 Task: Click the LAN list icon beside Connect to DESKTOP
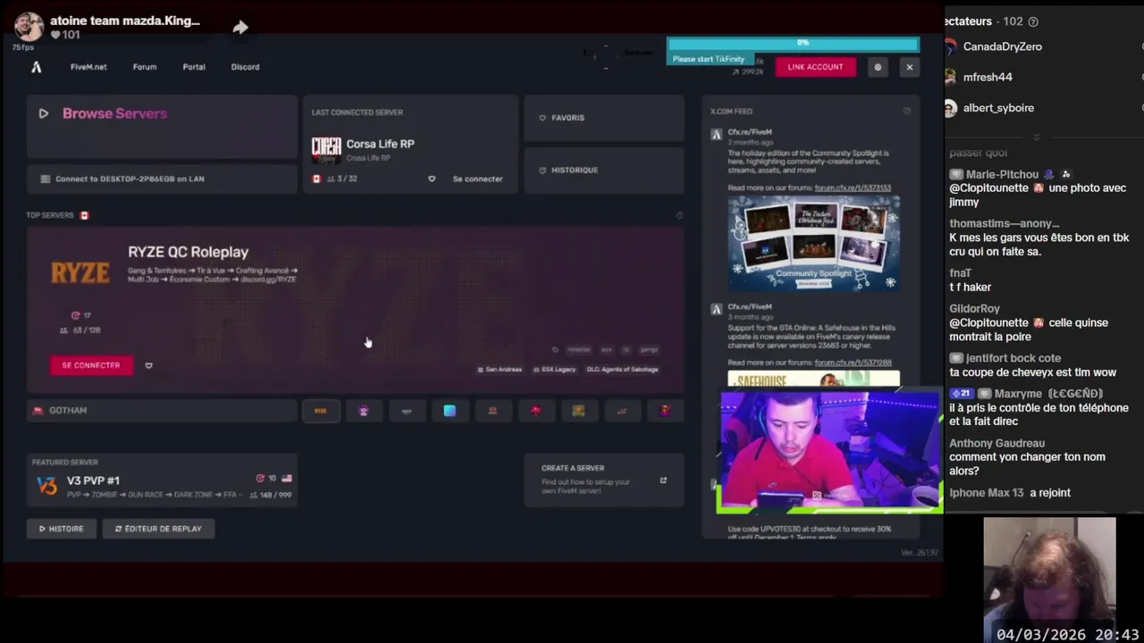click(x=46, y=179)
